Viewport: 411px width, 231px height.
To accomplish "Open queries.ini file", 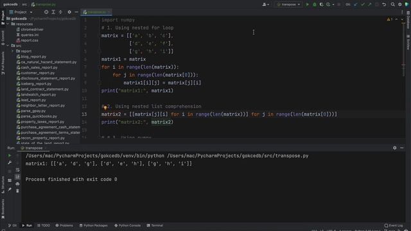I will (x=30, y=35).
